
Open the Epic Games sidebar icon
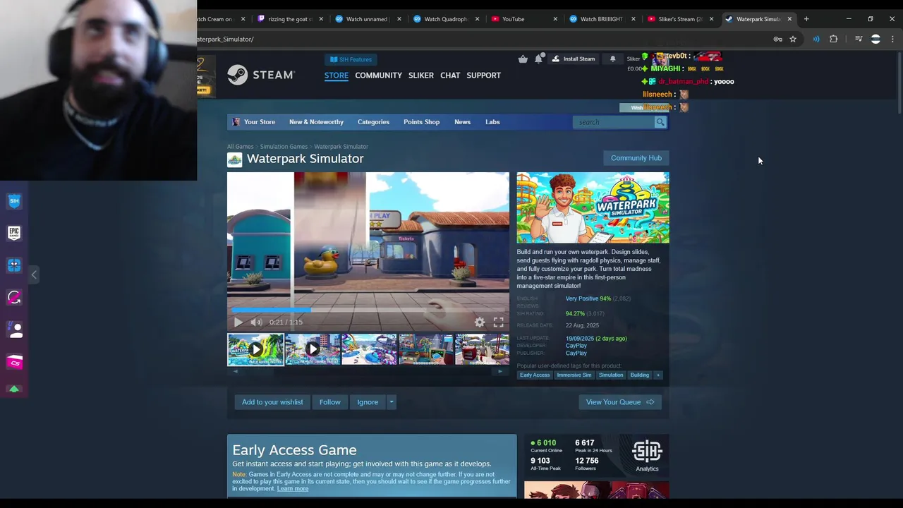(x=14, y=233)
